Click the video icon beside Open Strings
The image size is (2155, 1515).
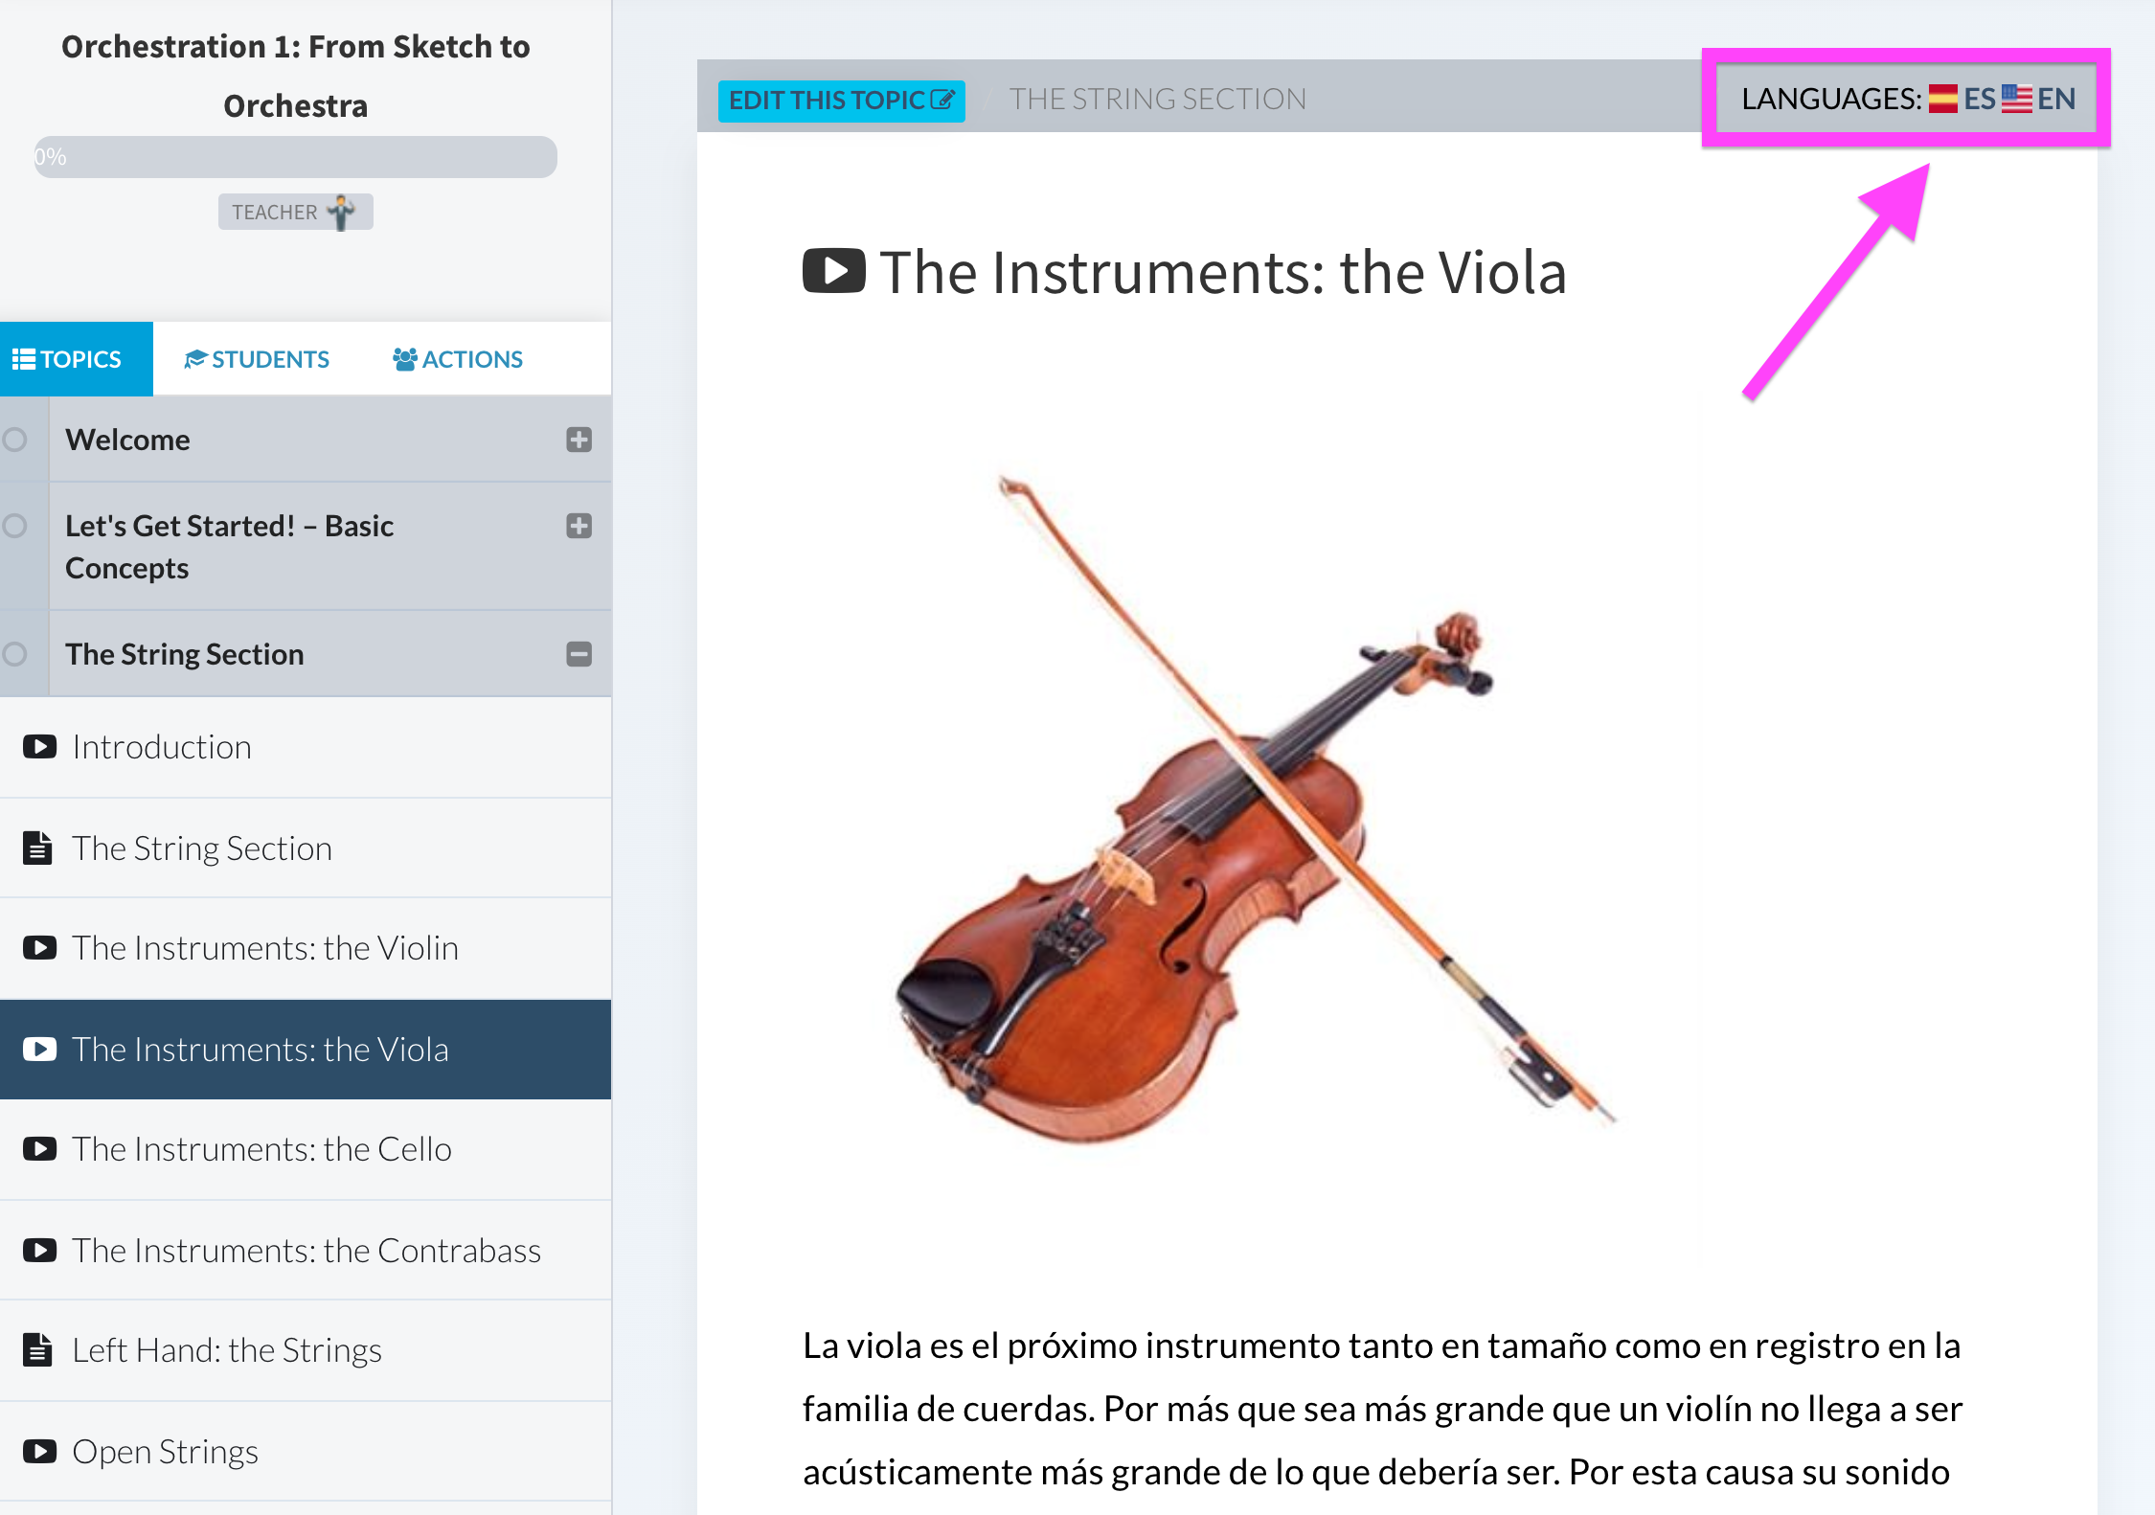39,1452
